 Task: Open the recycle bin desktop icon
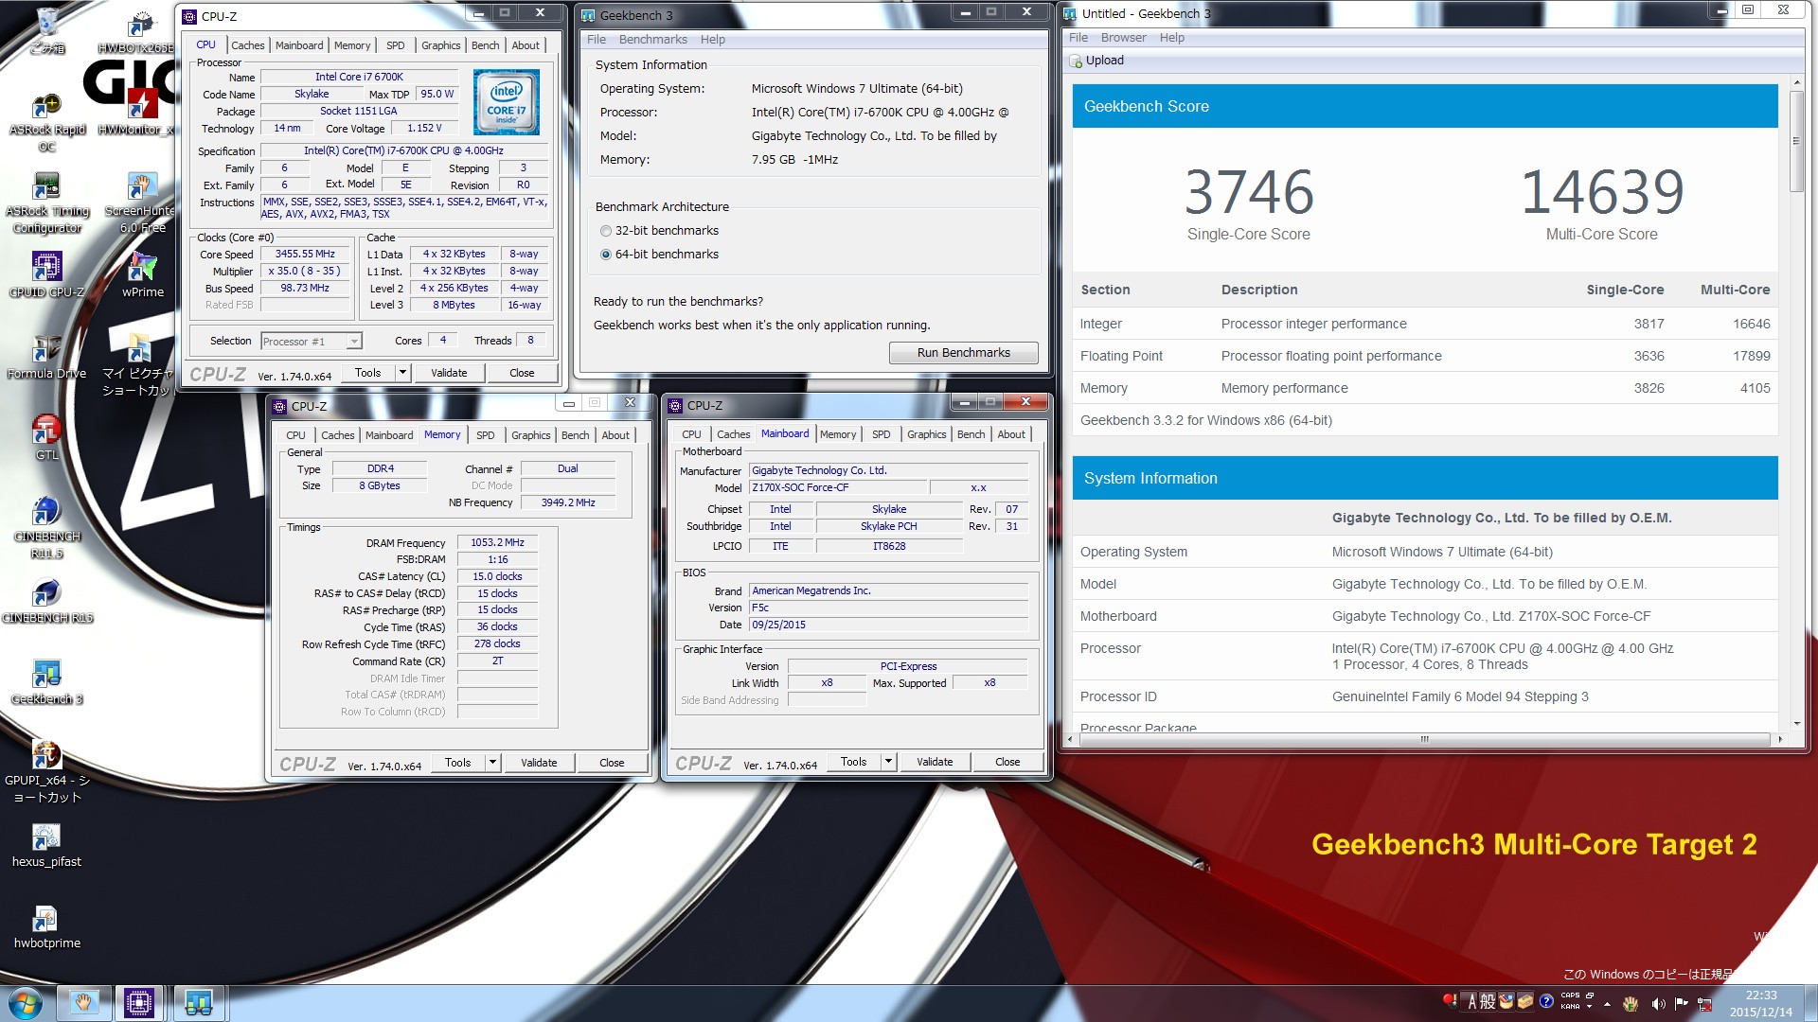point(46,29)
